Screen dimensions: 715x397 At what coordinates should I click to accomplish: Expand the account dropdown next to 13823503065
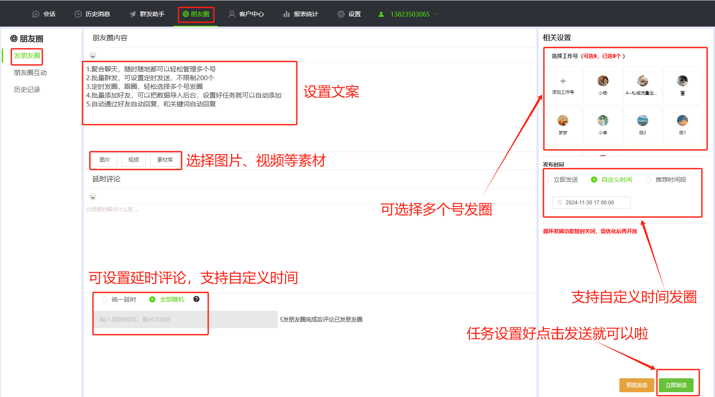[x=436, y=14]
